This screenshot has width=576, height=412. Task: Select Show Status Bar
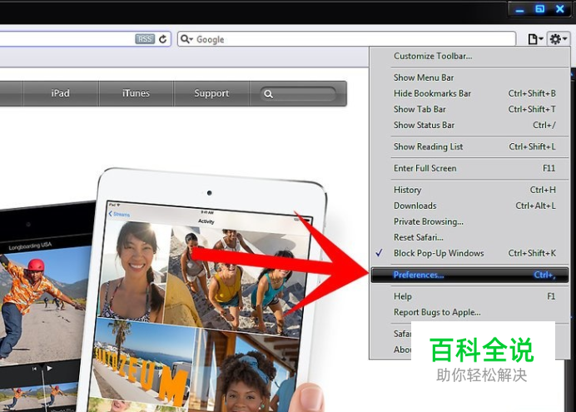click(469, 125)
